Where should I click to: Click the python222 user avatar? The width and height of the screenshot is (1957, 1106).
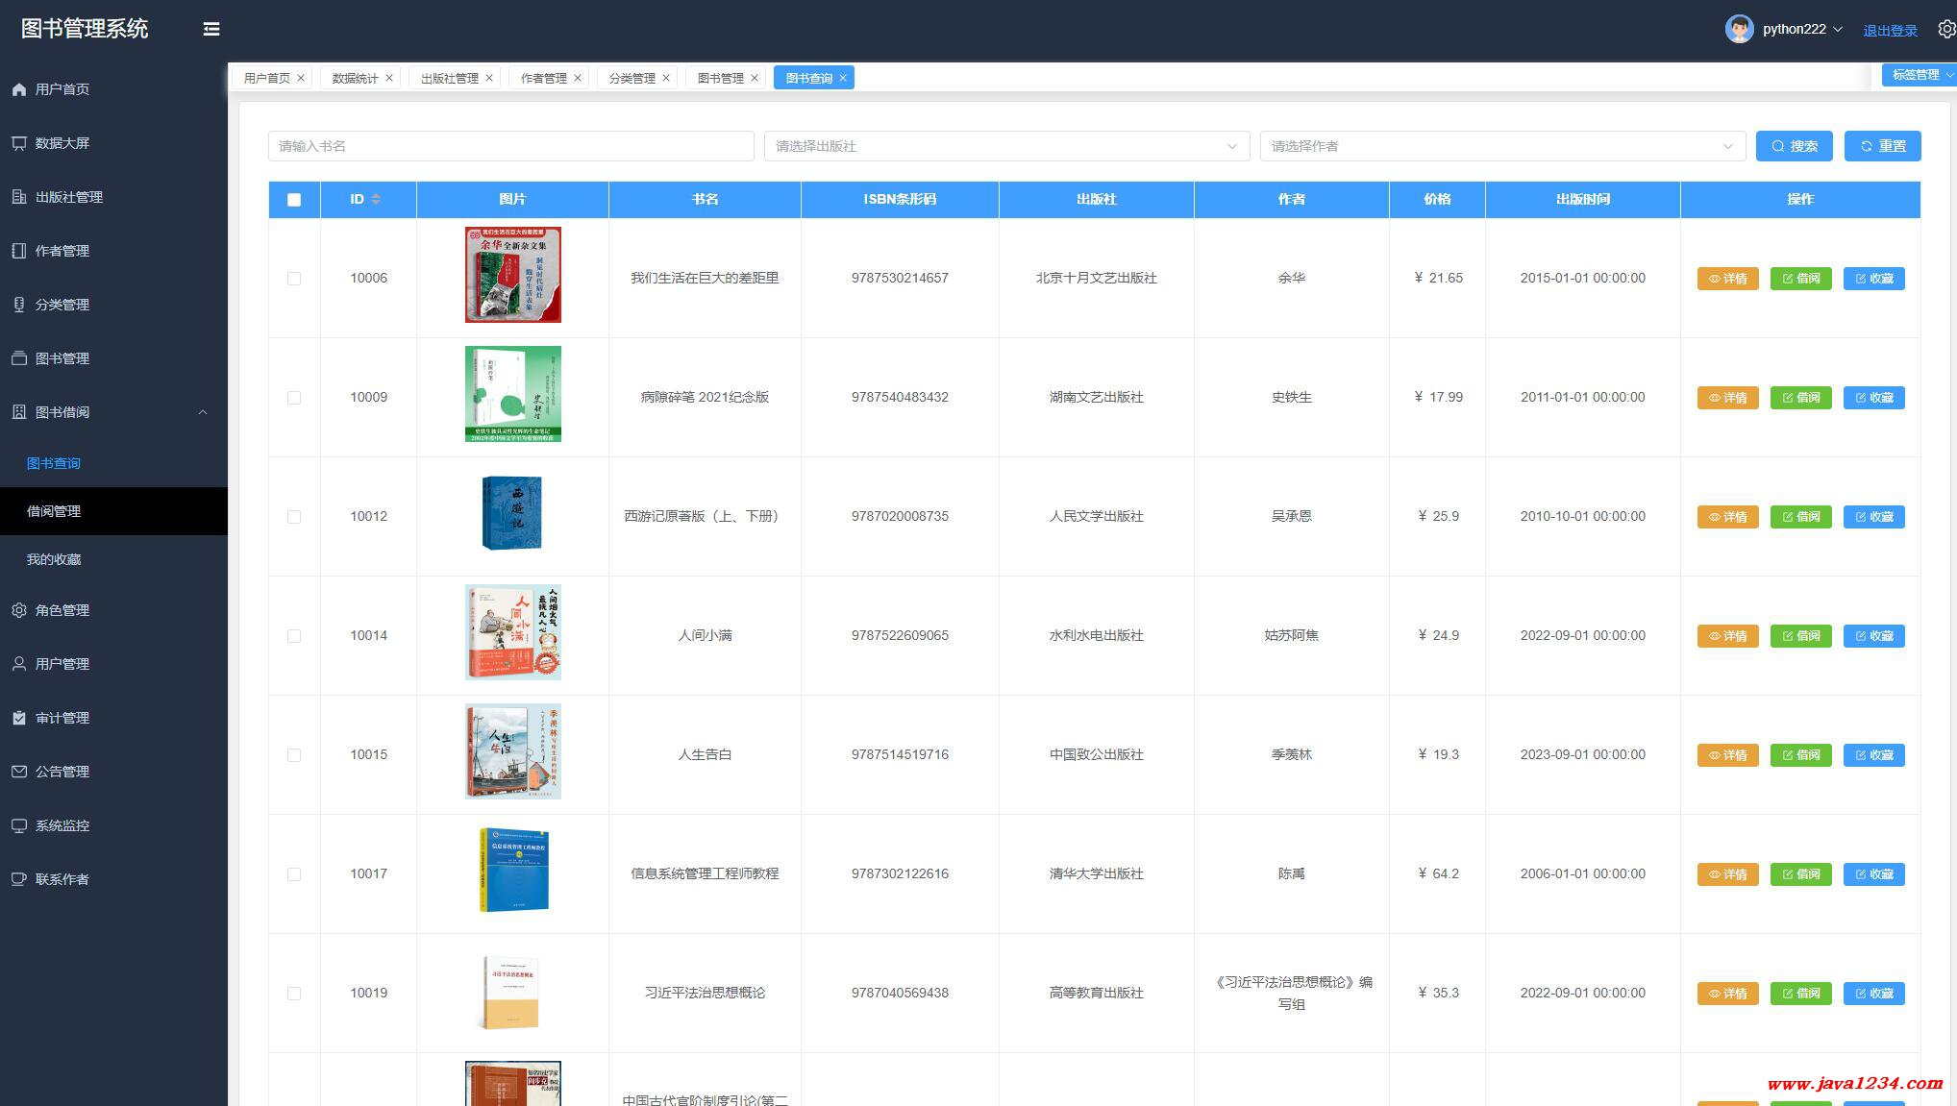tap(1739, 29)
